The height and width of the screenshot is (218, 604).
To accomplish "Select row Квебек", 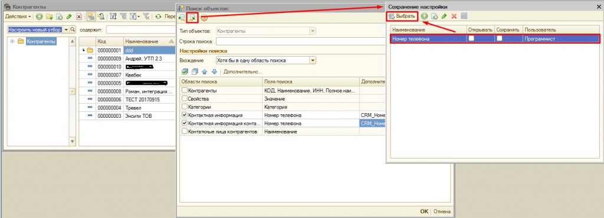I will [x=127, y=75].
